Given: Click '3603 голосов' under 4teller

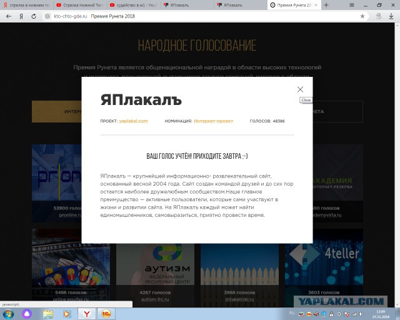Looking at the screenshot, I should click(x=324, y=292).
